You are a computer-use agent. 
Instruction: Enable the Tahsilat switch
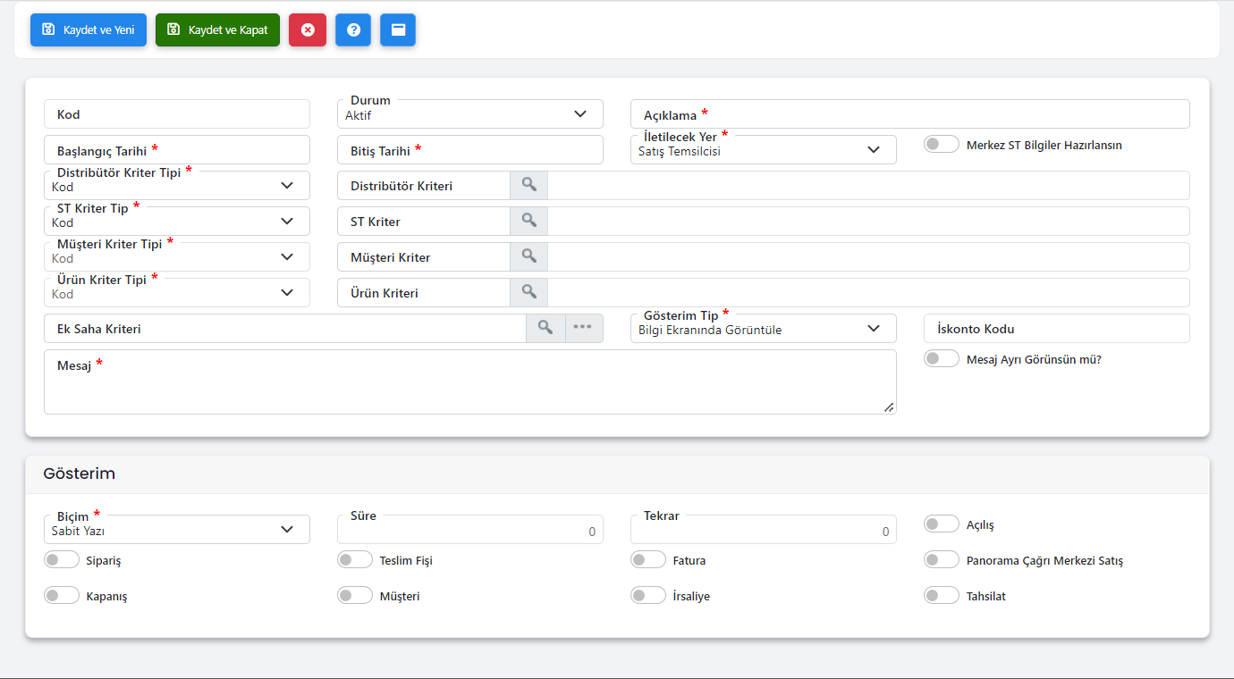[x=942, y=595]
